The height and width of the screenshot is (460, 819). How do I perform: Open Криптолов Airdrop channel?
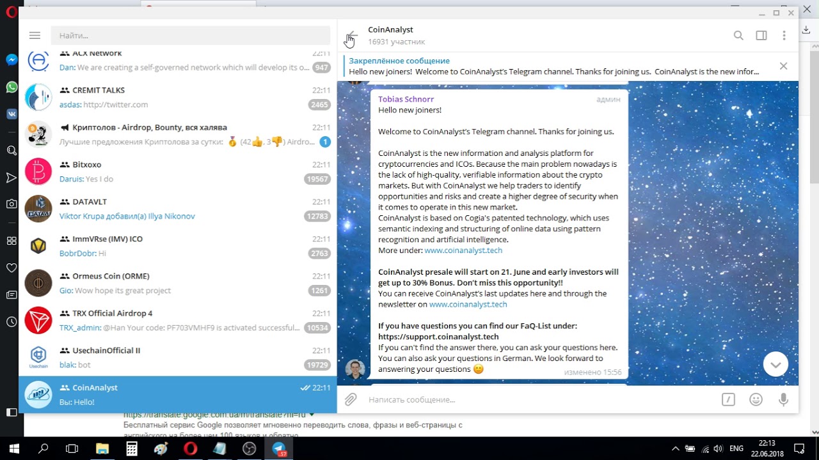[178, 135]
